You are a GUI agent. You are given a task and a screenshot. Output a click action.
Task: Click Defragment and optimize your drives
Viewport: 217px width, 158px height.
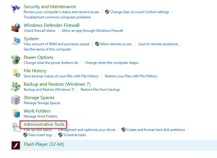coord(87,130)
